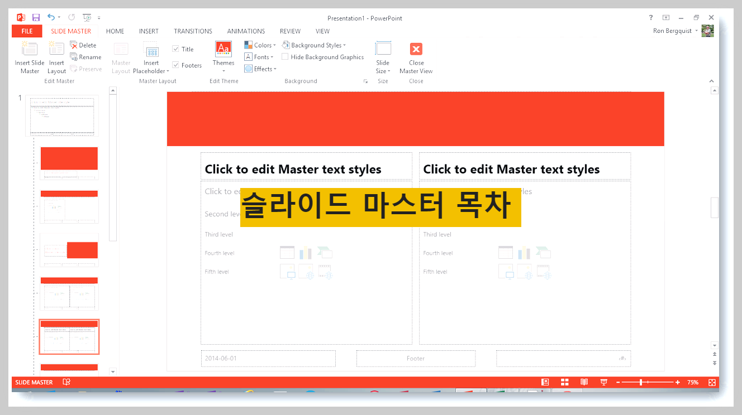Switch to the HOME tab
Viewport: 742px width, 415px height.
pos(115,31)
